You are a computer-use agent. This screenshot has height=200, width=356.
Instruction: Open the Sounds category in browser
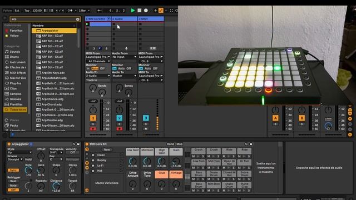tap(15, 52)
